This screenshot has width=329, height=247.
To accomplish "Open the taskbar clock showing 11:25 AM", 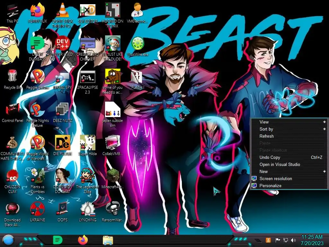I will (312, 240).
